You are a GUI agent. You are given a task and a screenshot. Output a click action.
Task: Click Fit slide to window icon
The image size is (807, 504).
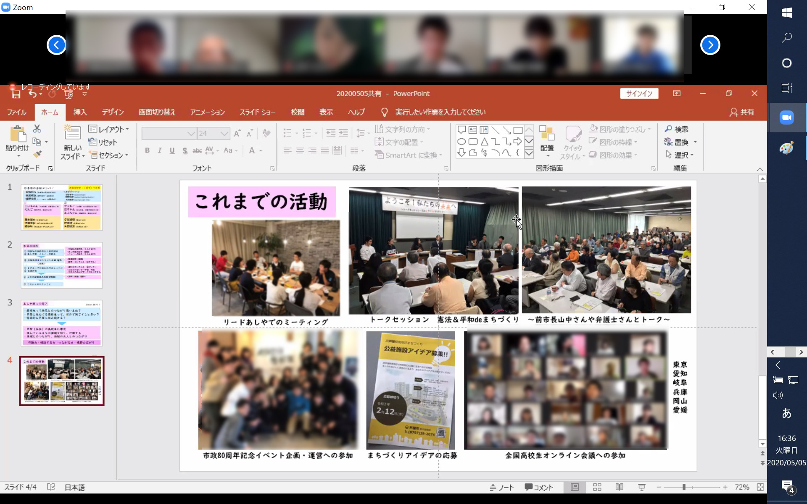click(760, 487)
